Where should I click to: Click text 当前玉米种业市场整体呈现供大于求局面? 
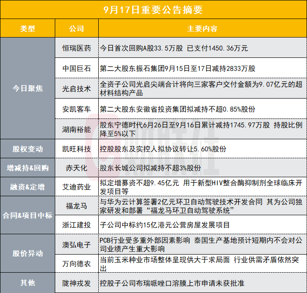click(x=165, y=260)
